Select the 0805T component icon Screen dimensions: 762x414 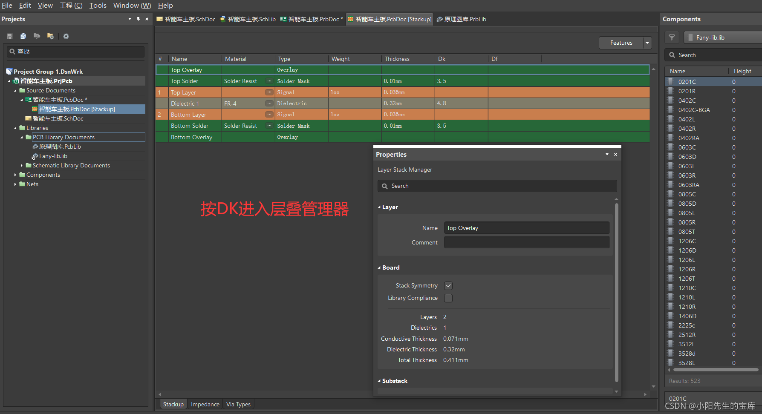[x=671, y=231]
